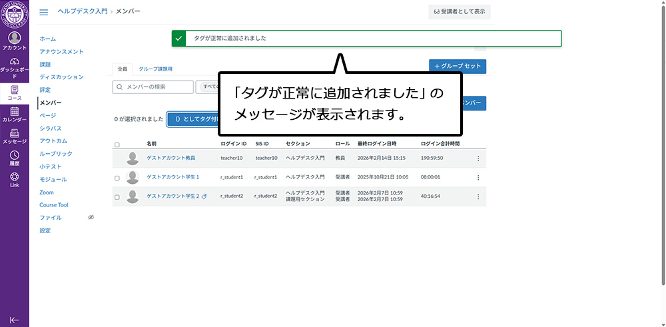Check the select-all checkbox in the table header
666x327 pixels.
[117, 145]
